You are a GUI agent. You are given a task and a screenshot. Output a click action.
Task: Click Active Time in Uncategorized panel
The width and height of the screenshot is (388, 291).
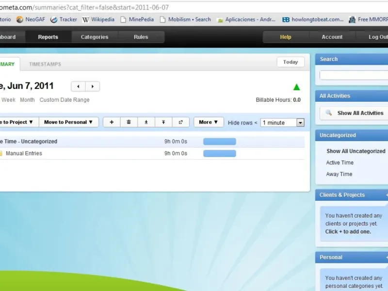(x=340, y=162)
